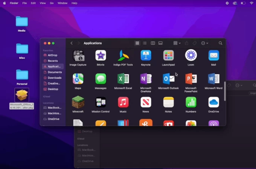Viewport: 256px width, 169px height.
Task: Switch to gallery view in Finder toolbar
Action: (160, 43)
